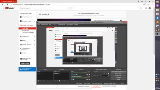This screenshot has height=90, width=160.
Task: Open the OBS Help menu
Action: tap(76, 24)
